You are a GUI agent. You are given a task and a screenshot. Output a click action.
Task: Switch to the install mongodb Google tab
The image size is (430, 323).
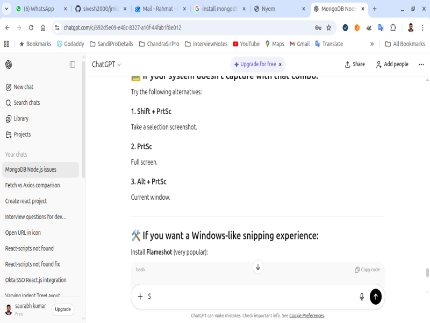220,9
